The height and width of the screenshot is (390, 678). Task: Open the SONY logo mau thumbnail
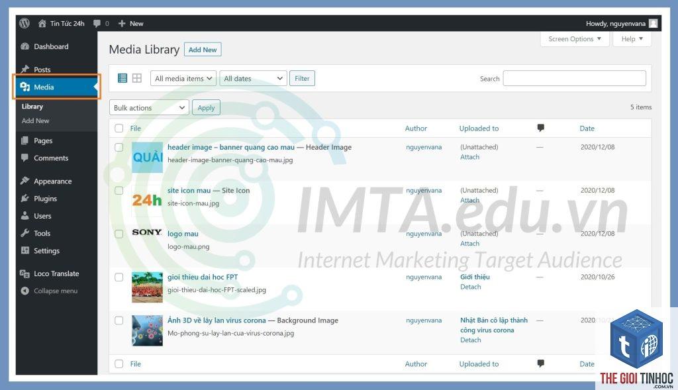click(147, 232)
